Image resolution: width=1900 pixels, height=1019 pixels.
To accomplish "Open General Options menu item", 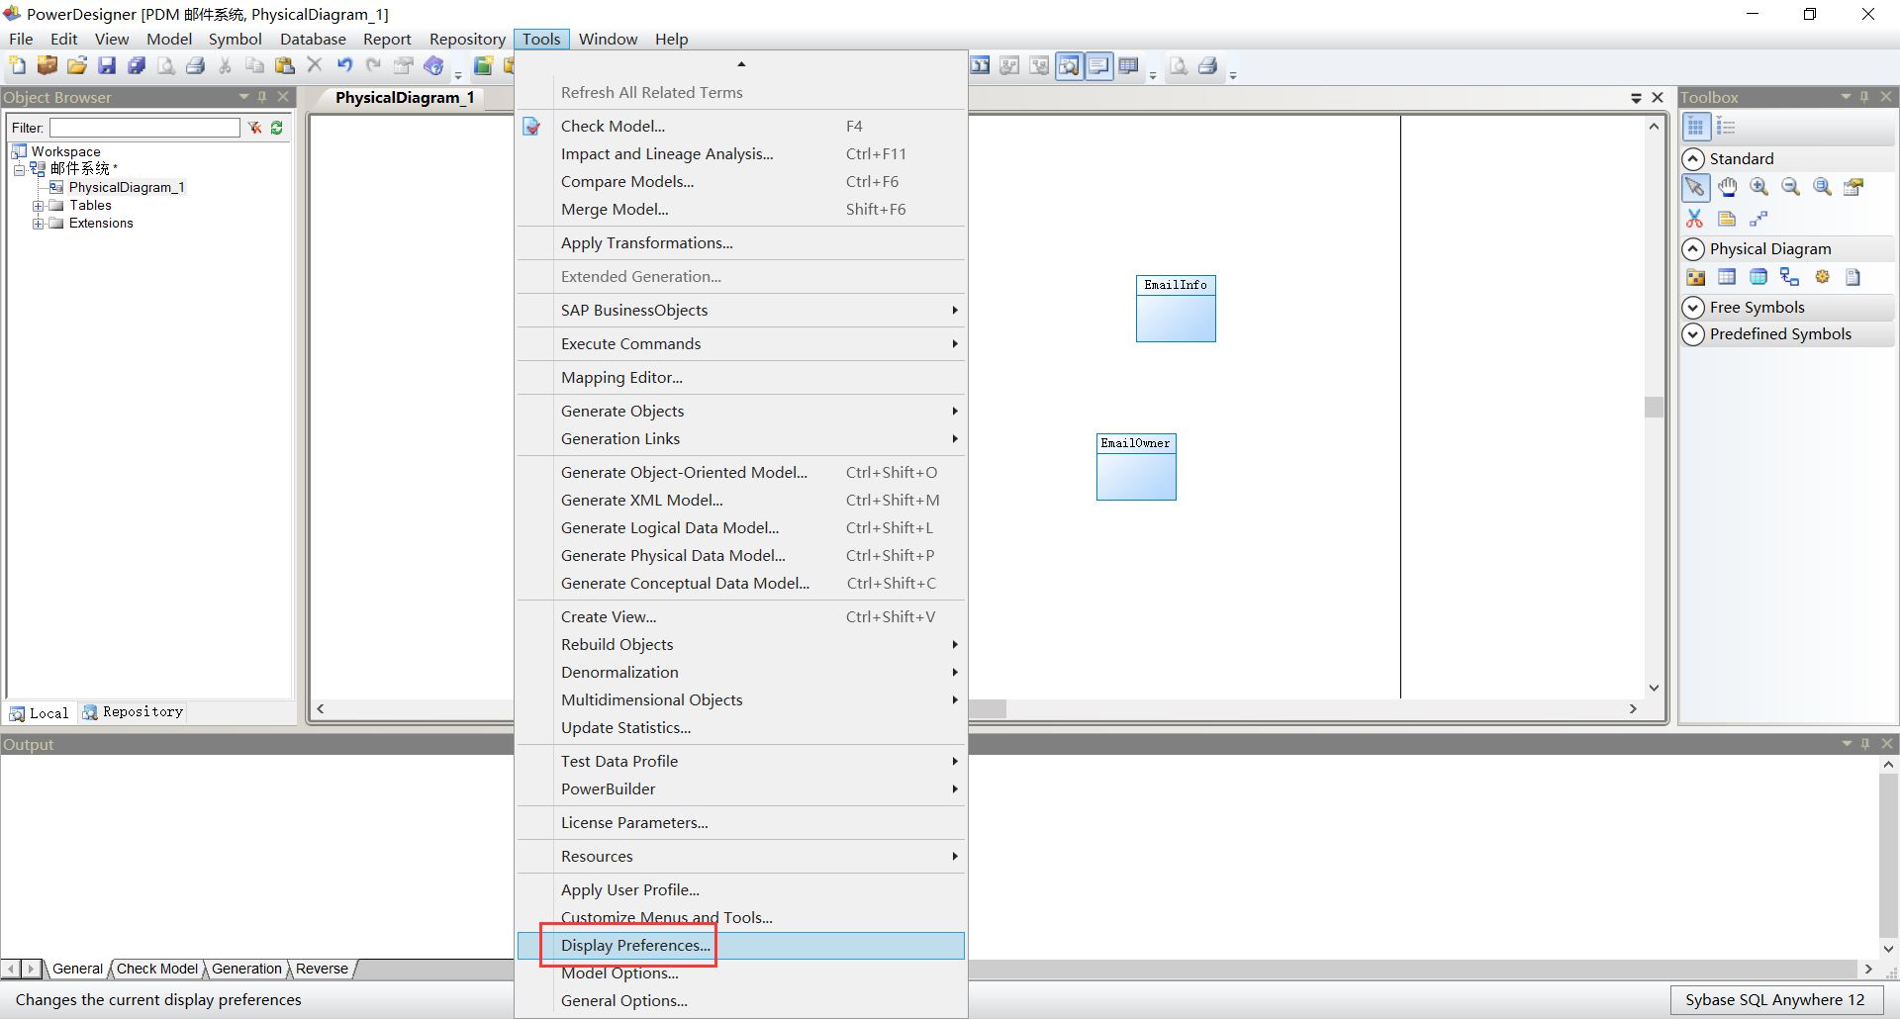I will click(741, 1001).
